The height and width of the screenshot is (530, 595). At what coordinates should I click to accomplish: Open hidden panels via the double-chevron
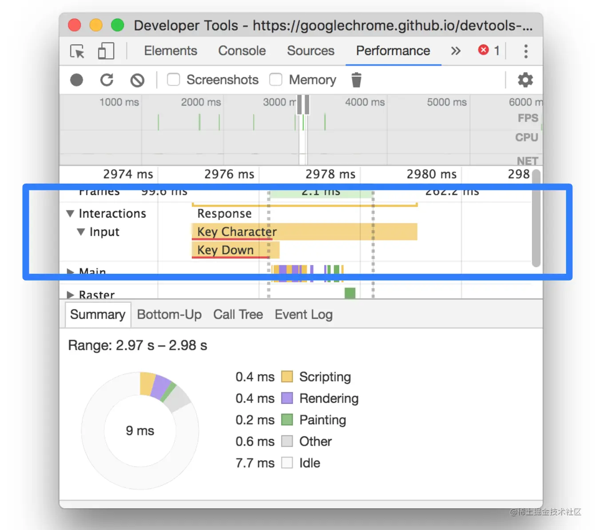(x=455, y=51)
